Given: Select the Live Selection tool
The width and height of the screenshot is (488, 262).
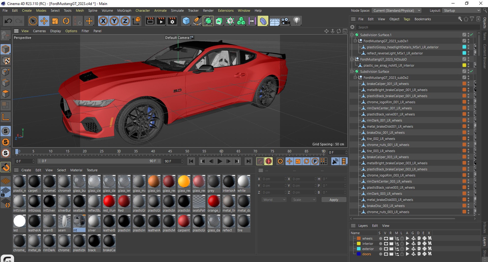Looking at the screenshot, I should tap(33, 21).
